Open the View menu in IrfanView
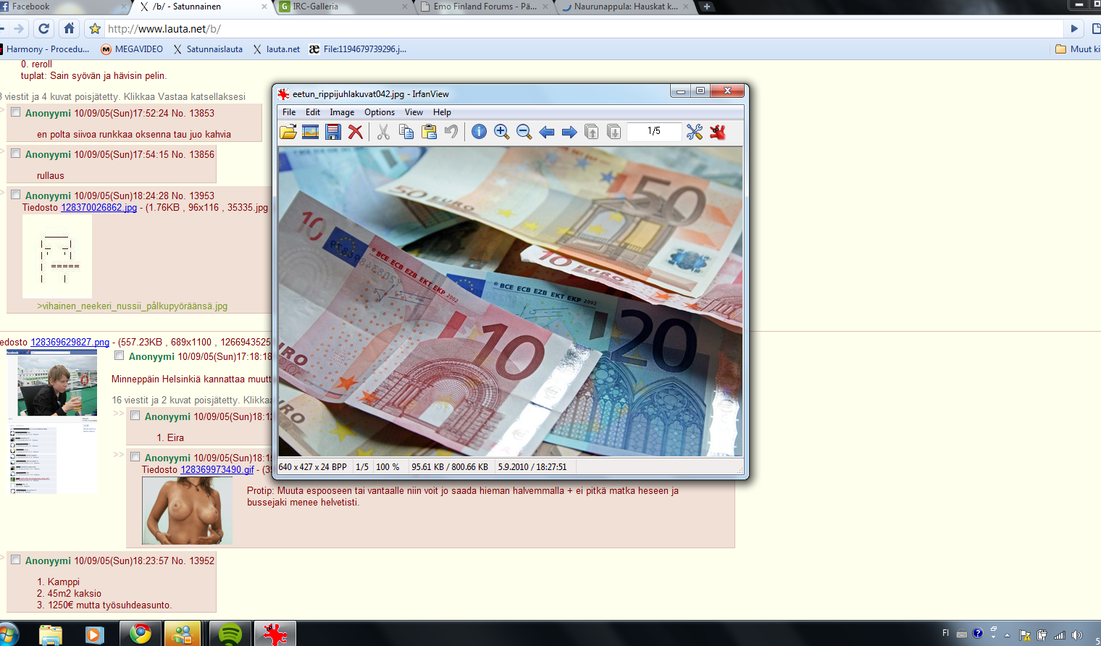This screenshot has width=1101, height=646. coord(414,112)
